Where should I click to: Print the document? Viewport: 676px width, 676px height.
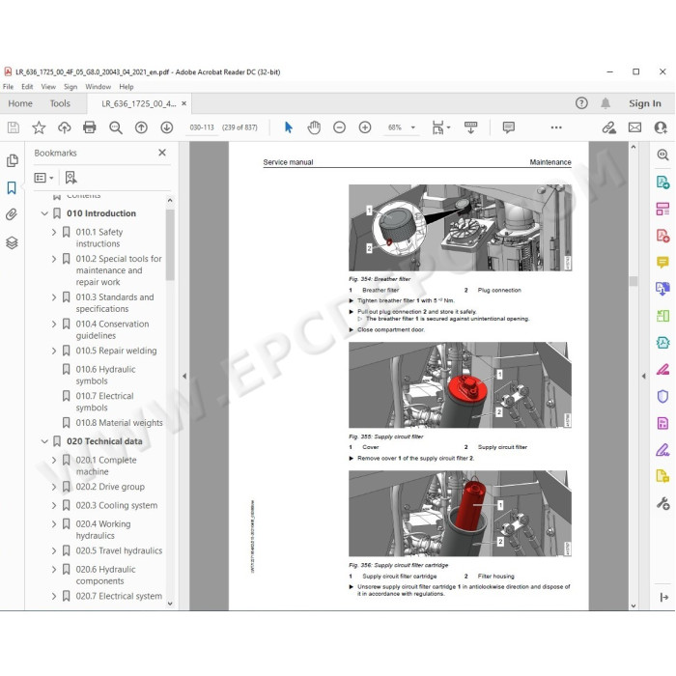coord(90,127)
